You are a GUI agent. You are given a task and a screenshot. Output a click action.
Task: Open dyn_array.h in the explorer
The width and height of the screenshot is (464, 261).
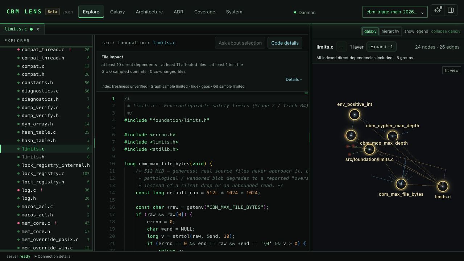tap(46, 124)
